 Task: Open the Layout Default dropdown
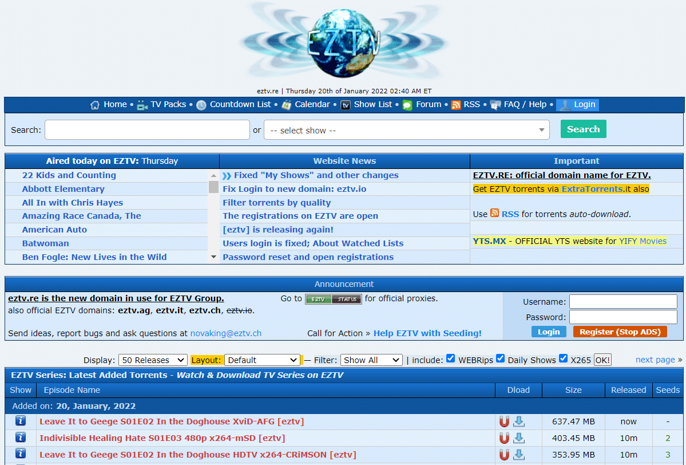point(262,360)
